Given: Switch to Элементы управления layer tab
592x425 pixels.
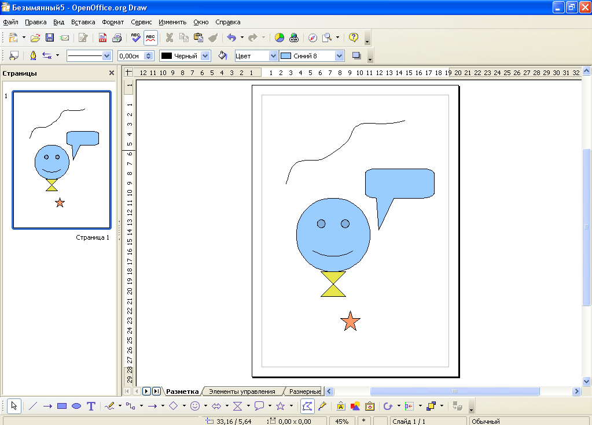Looking at the screenshot, I should [242, 392].
